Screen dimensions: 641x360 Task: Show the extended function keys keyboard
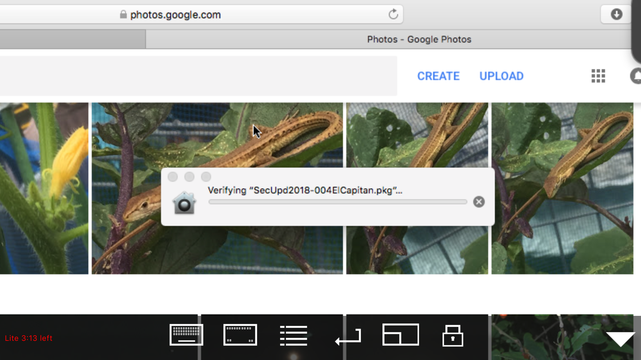point(240,335)
